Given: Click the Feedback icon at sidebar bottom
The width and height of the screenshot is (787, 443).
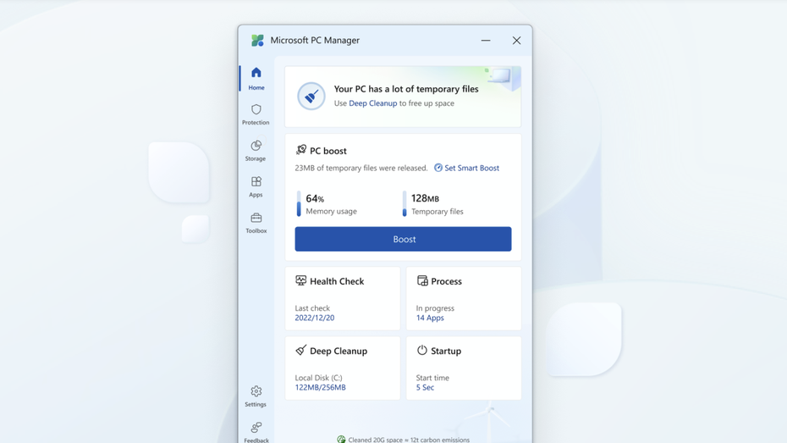Looking at the screenshot, I should pyautogui.click(x=256, y=429).
